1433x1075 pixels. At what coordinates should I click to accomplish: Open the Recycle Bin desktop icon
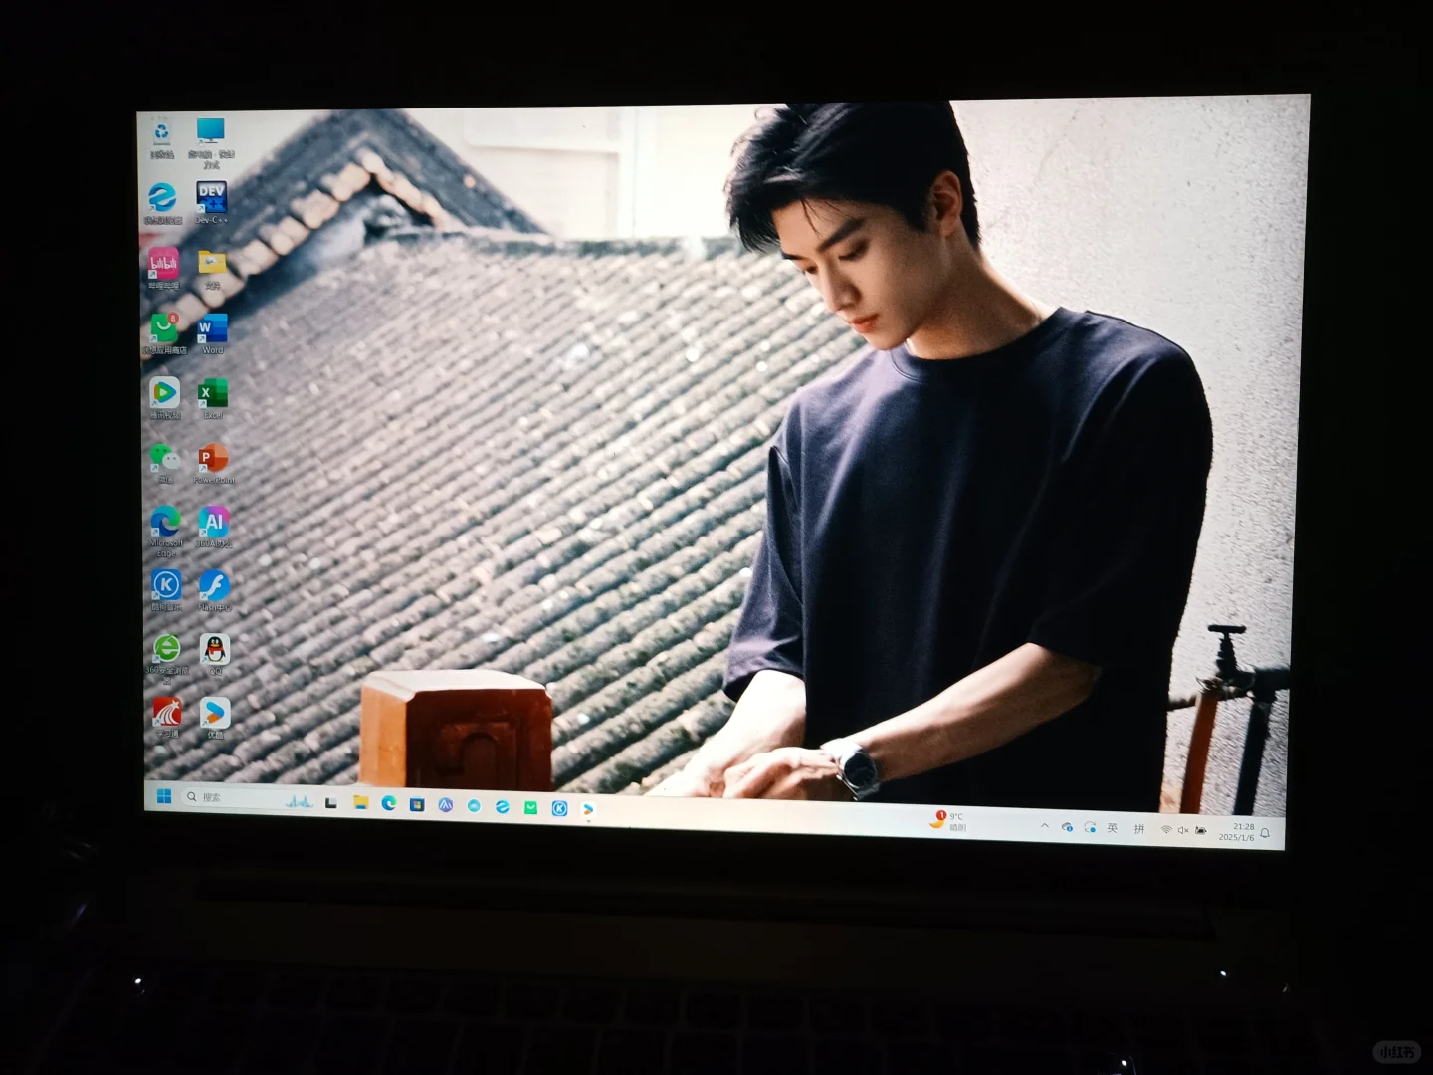pos(161,138)
